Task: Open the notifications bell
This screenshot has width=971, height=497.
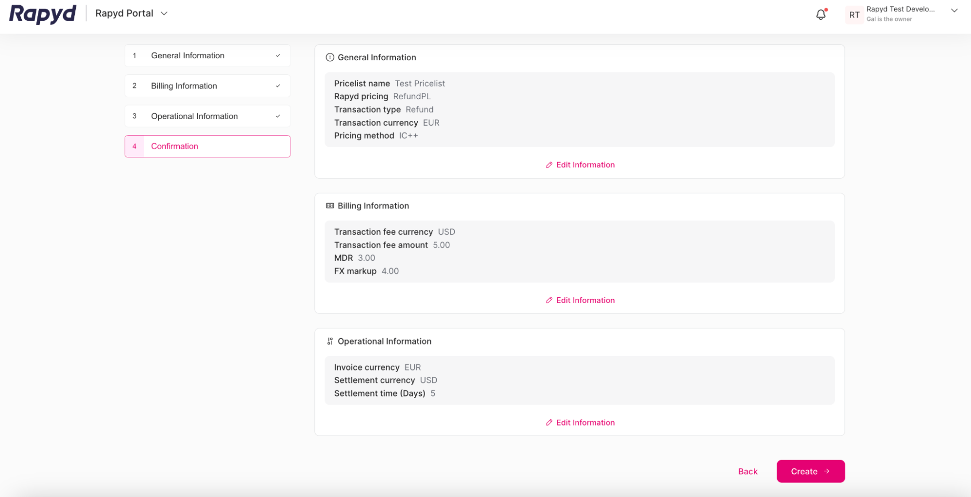Action: coord(820,15)
